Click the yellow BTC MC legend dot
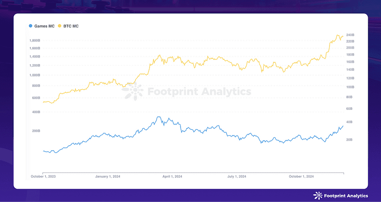The width and height of the screenshot is (381, 202). [60, 26]
